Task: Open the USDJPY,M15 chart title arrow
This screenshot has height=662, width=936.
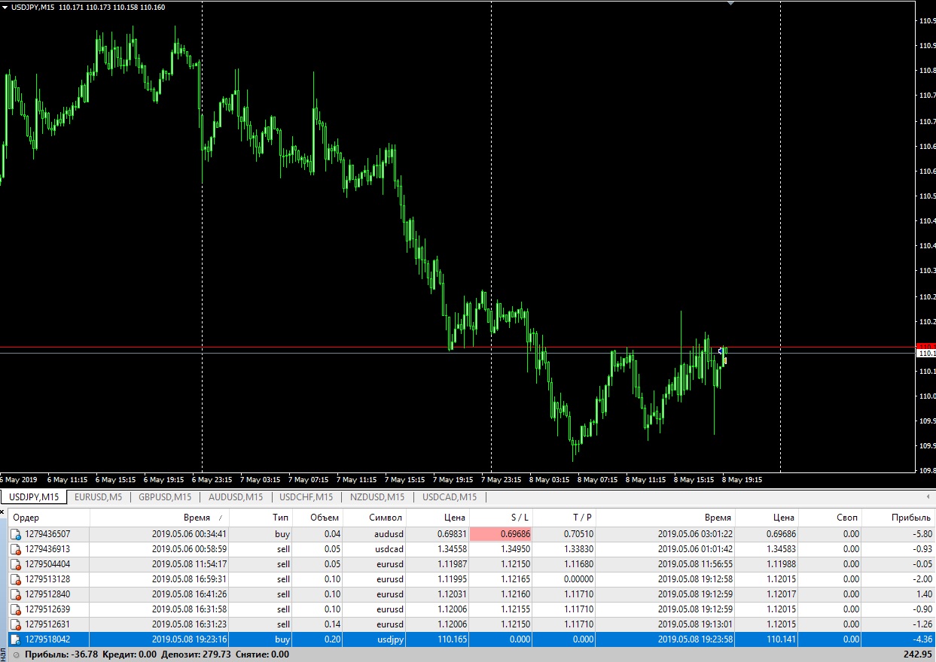Action: point(5,7)
